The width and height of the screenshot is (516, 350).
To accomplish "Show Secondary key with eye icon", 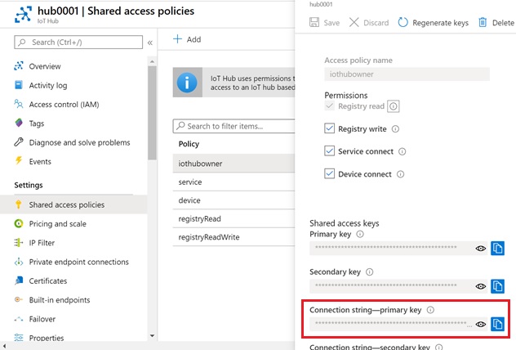I will tap(481, 286).
